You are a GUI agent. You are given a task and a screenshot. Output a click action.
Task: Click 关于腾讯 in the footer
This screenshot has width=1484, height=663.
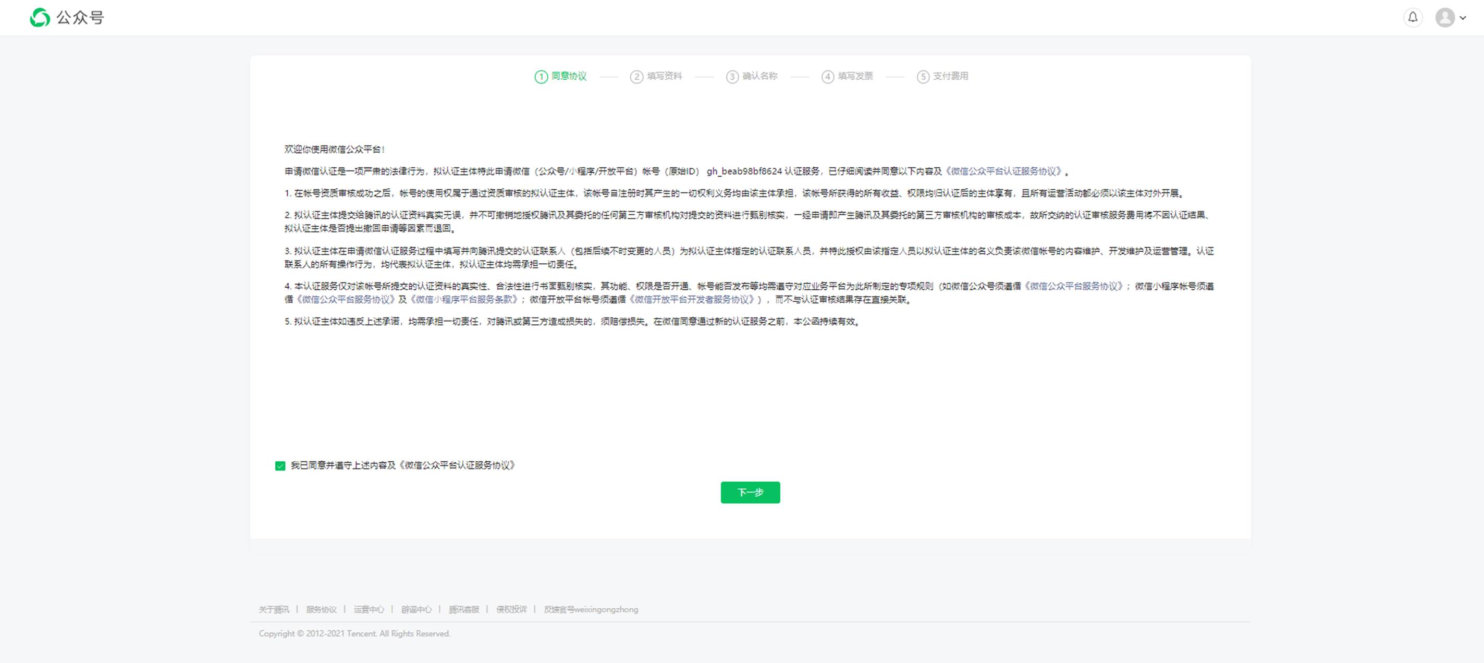point(274,609)
